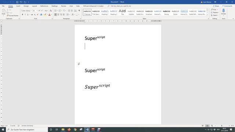The width and height of the screenshot is (235, 132).
Task: Click the Numbering list icon
Action: pyautogui.click(x=59, y=11)
